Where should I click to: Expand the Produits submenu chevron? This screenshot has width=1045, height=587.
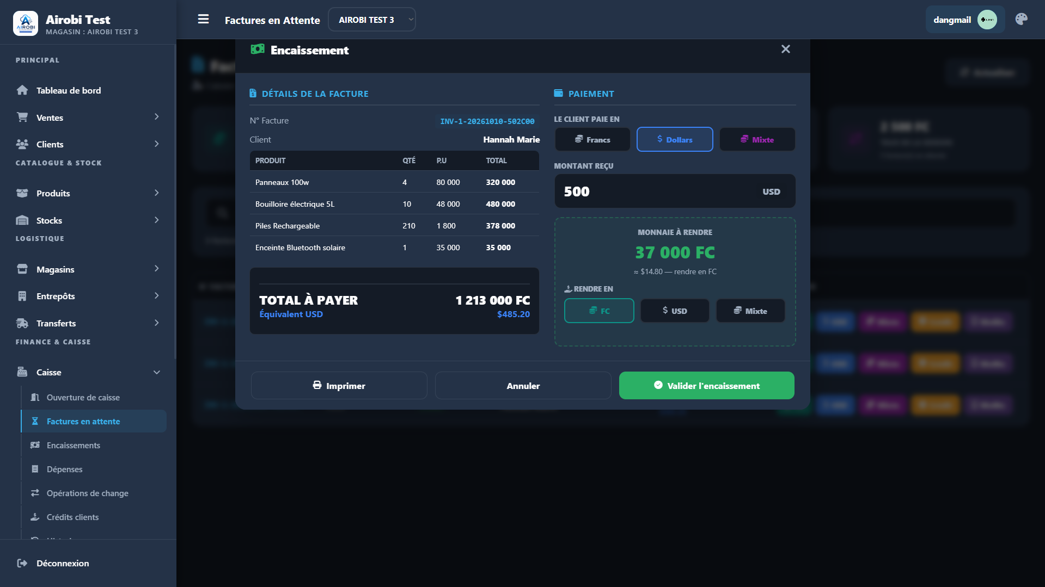(157, 193)
